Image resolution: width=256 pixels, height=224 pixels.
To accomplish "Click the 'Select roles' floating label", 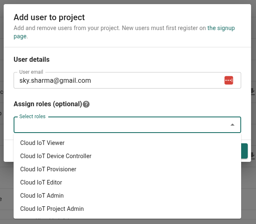I will (x=33, y=117).
